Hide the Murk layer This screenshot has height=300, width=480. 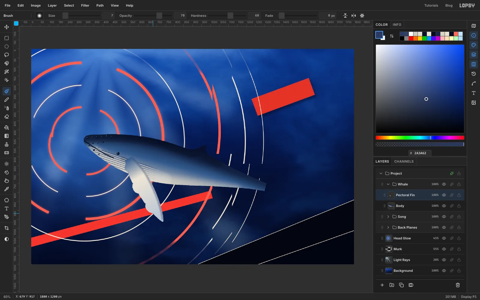click(x=444, y=249)
